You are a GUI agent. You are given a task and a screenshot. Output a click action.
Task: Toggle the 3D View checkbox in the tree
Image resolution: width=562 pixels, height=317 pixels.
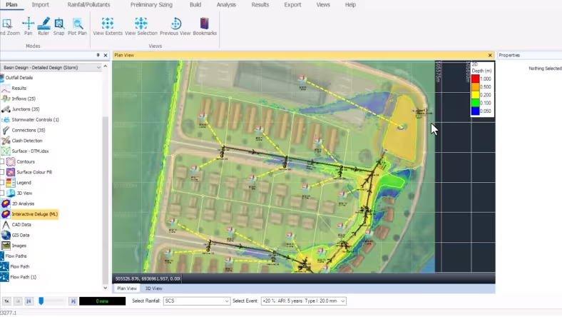2,193
